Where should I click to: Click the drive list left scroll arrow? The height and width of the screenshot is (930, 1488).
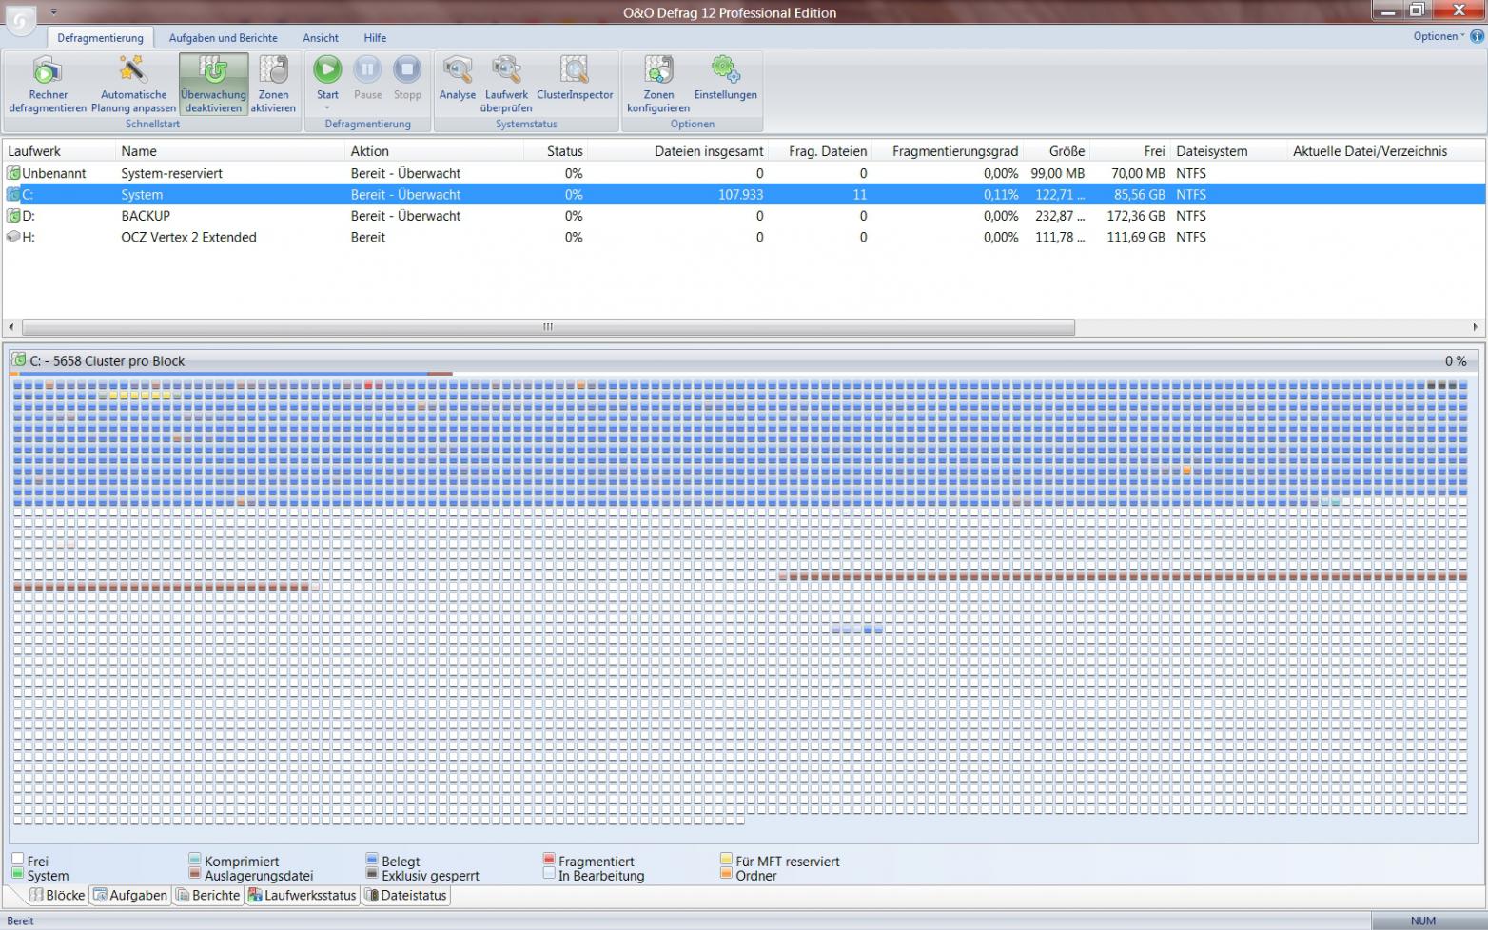10,327
